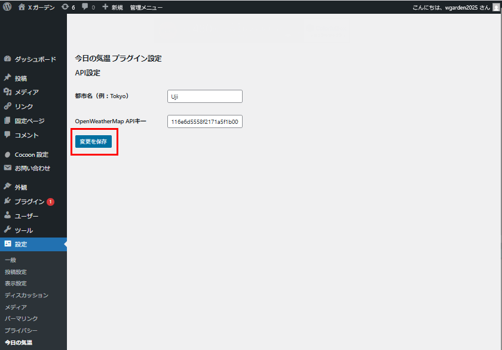Click the プラグイン plug icon
Viewport: 502px width, 350px height.
point(8,202)
